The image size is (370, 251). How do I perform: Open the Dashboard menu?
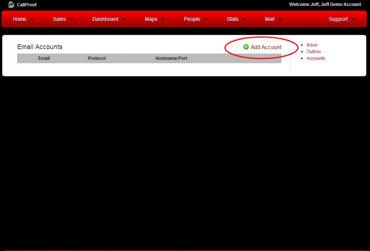point(105,19)
